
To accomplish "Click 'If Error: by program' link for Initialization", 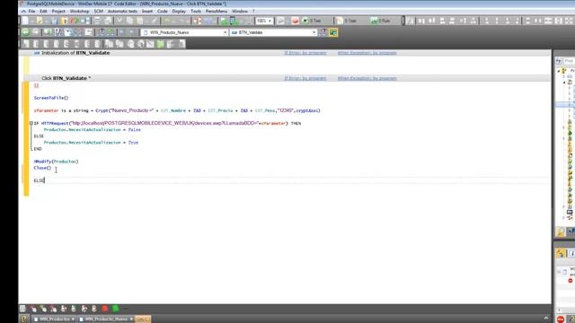I will pyautogui.click(x=305, y=53).
